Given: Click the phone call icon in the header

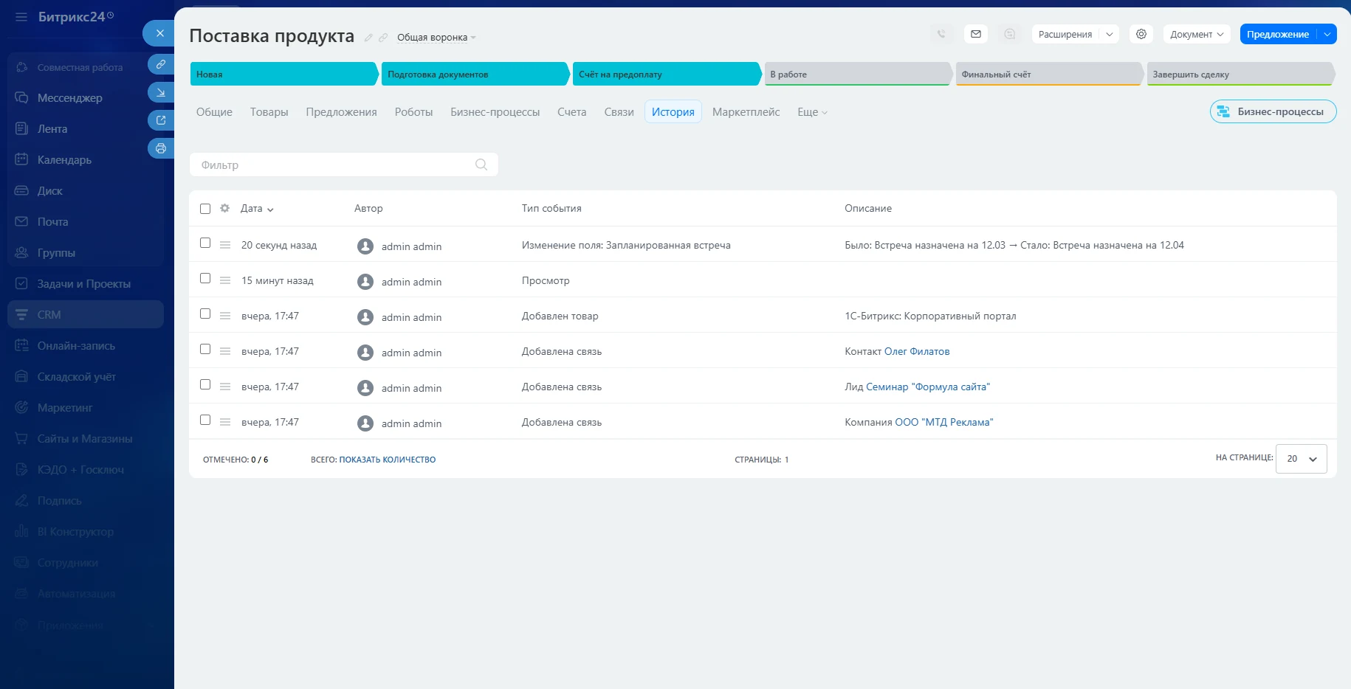Looking at the screenshot, I should click(941, 34).
